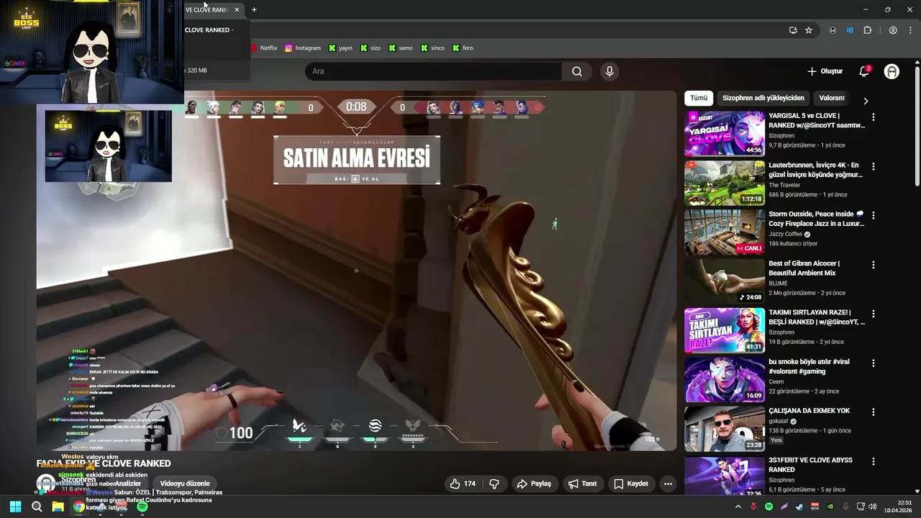
Task: Open a new browser tab
Action: click(x=254, y=9)
